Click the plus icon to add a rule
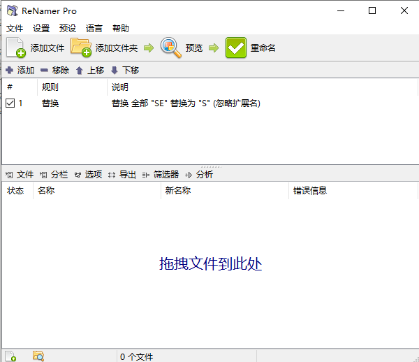The width and height of the screenshot is (419, 362). 9,70
